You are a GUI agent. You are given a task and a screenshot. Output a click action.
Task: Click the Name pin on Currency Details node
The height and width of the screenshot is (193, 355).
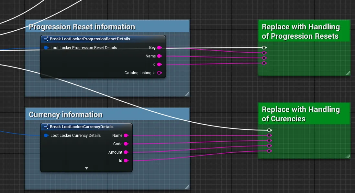[126, 136]
